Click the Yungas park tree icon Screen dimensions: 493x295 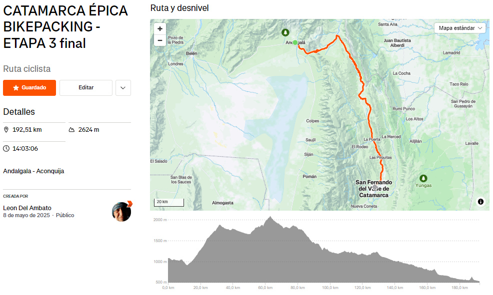coord(423,178)
